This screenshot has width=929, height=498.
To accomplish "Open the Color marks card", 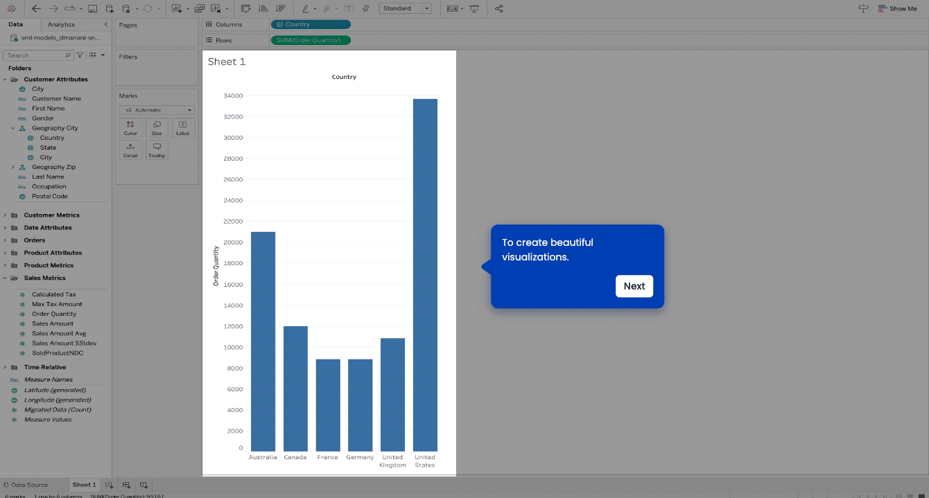I will [130, 127].
